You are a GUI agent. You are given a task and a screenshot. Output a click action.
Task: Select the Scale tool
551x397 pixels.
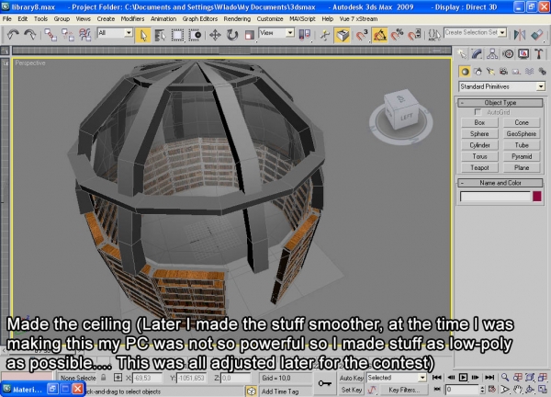pyautogui.click(x=250, y=35)
